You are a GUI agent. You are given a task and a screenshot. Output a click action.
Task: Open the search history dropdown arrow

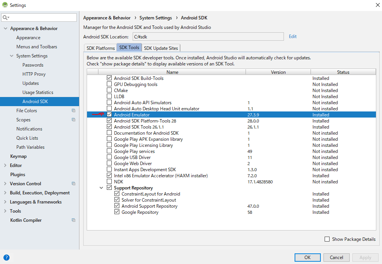(x=8, y=17)
